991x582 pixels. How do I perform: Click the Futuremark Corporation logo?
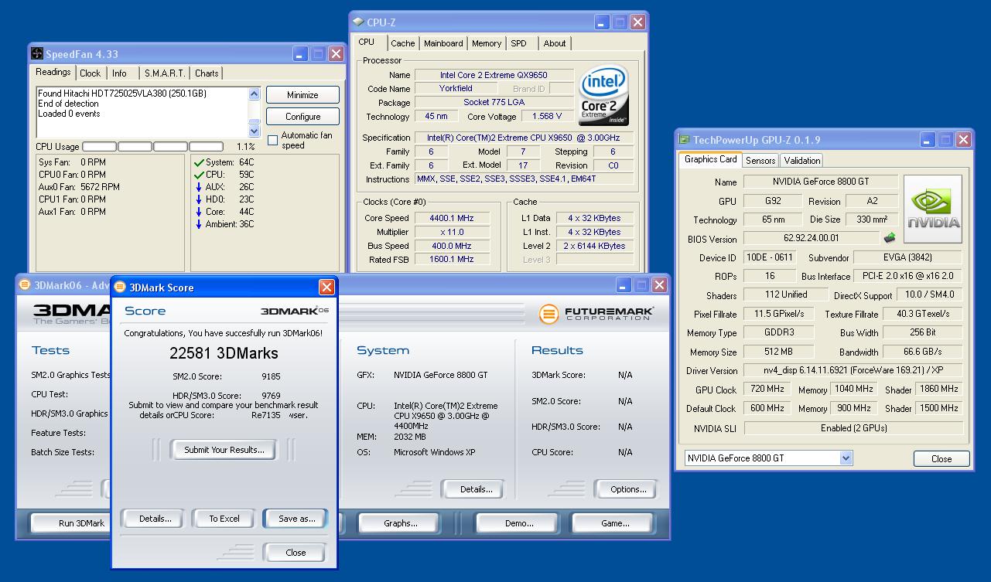tap(596, 314)
